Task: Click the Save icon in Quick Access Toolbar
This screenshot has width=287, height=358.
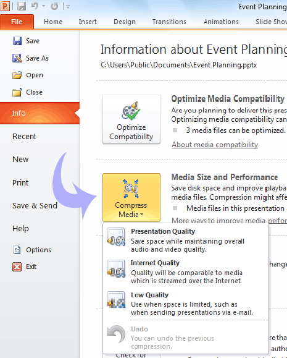Action: click(x=22, y=6)
